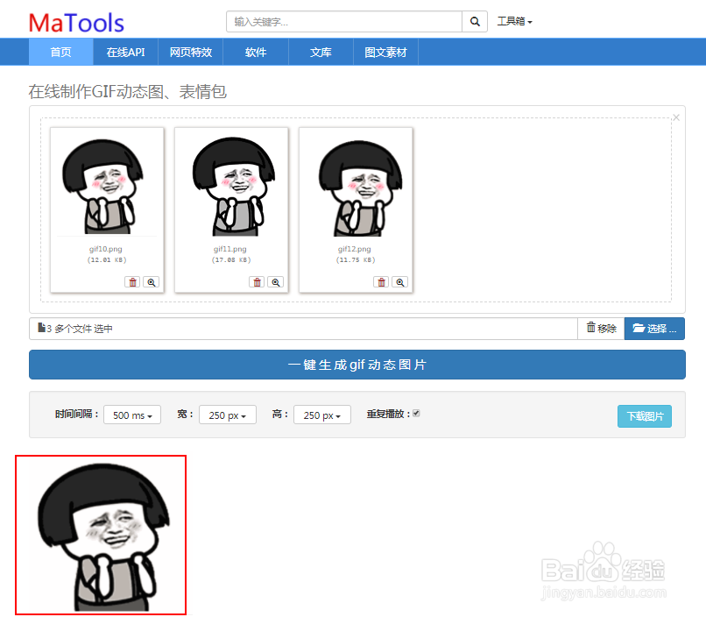Click the gif10.png thumbnail image
The width and height of the screenshot is (706, 617).
point(107,185)
